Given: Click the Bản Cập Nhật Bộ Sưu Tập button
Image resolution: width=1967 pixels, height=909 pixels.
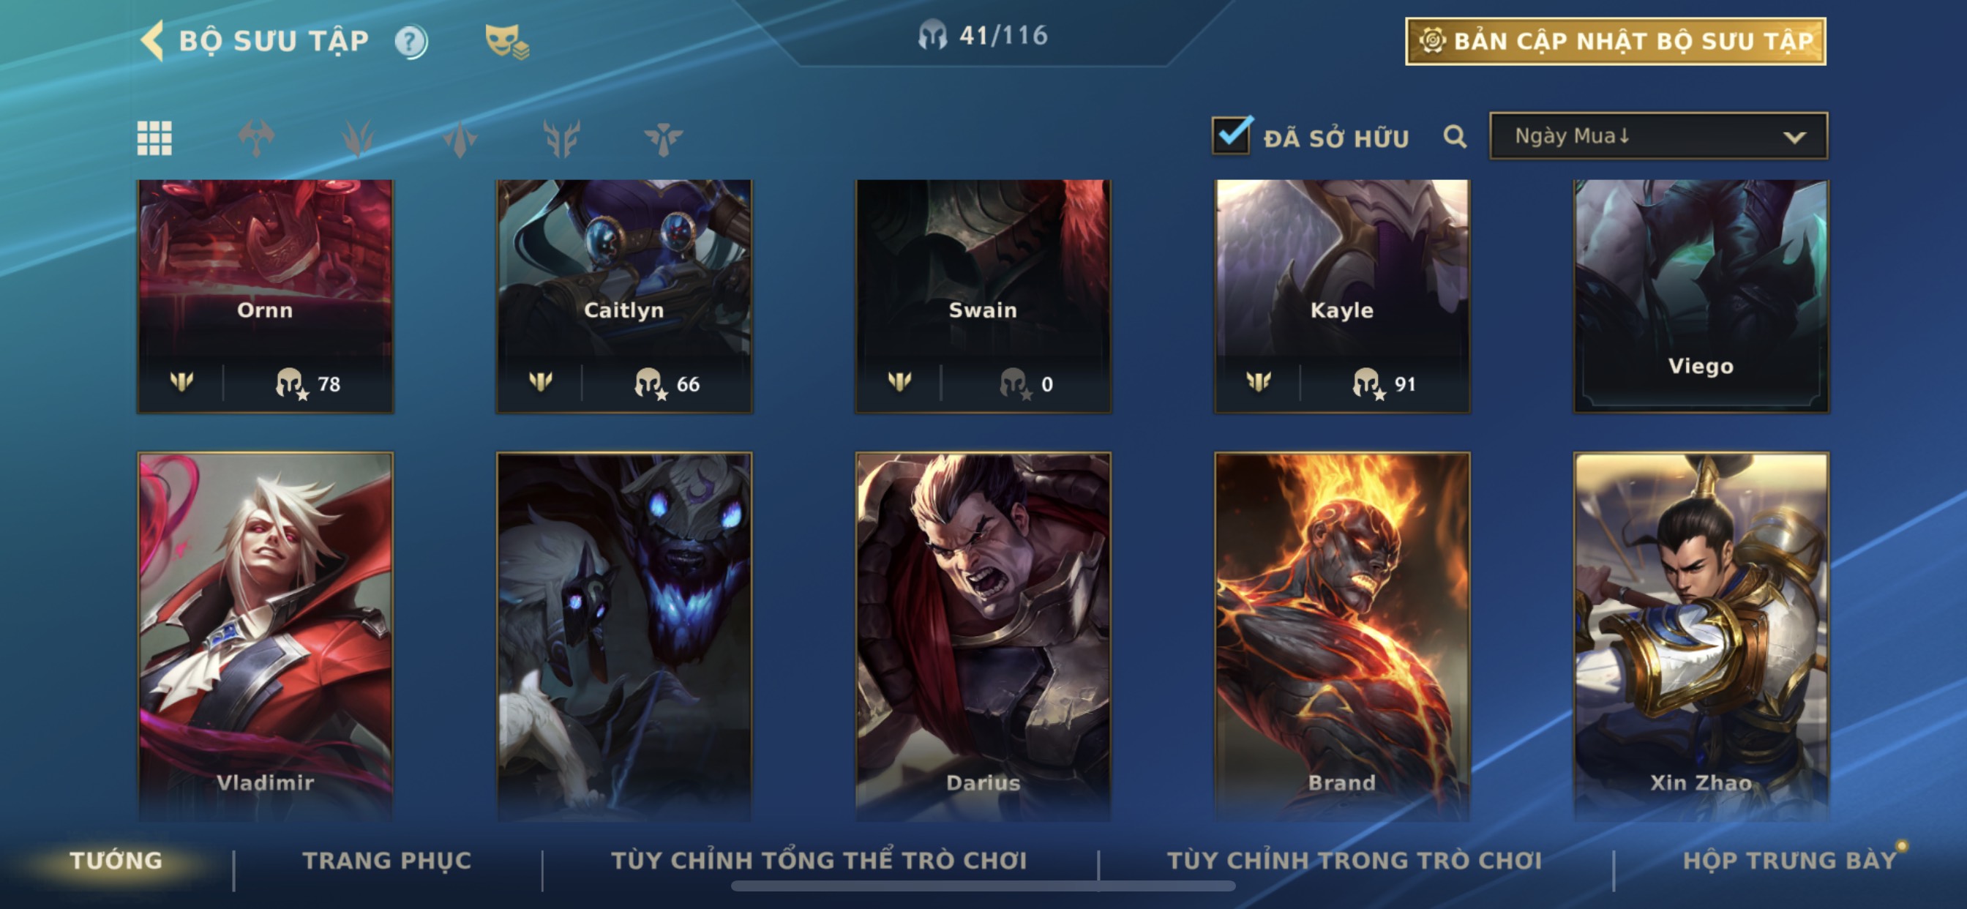Looking at the screenshot, I should pos(1616,41).
